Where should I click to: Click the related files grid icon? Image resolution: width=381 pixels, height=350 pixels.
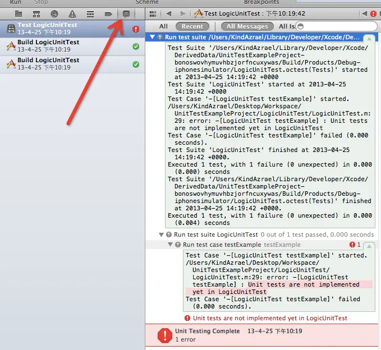pyautogui.click(x=153, y=13)
